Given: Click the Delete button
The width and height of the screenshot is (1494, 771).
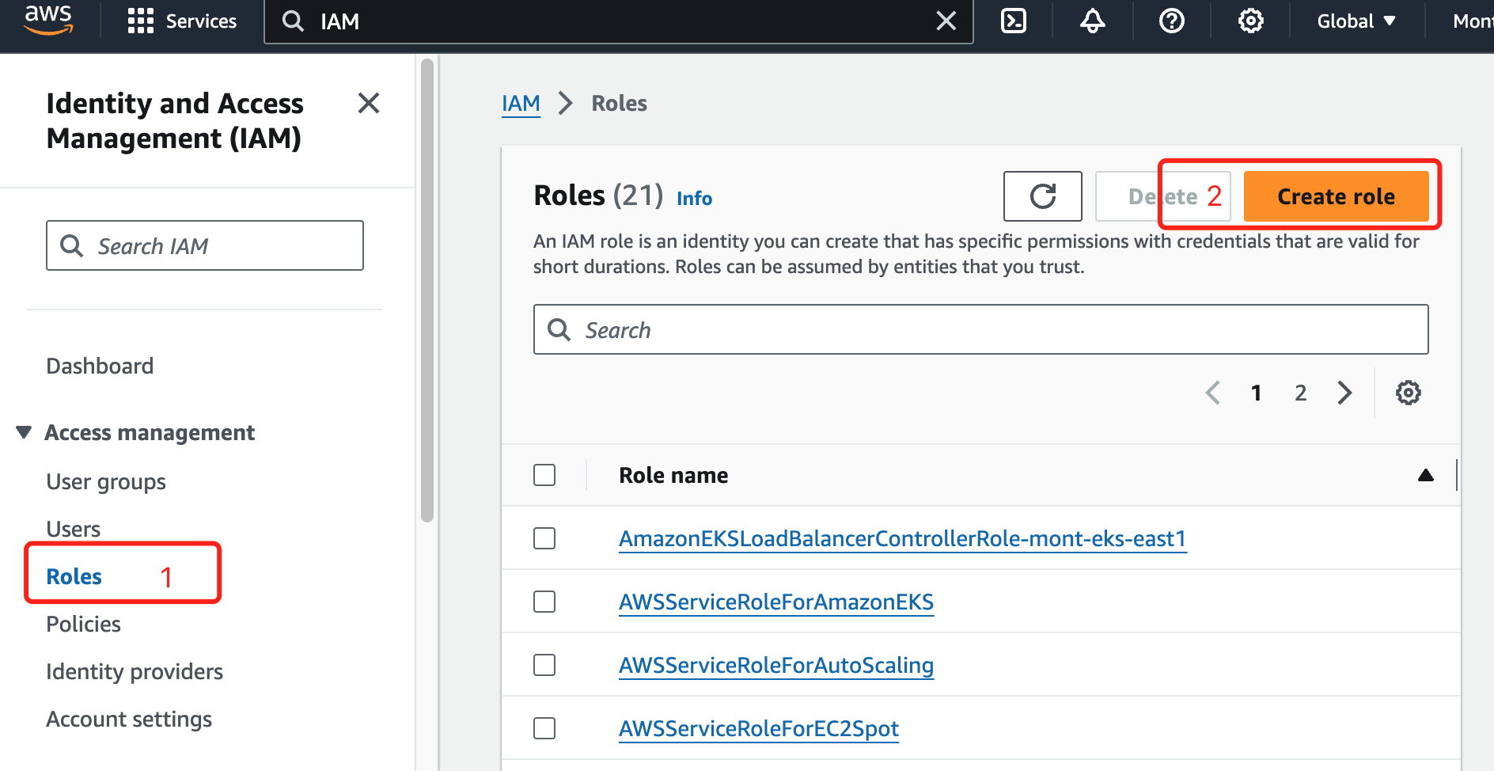Looking at the screenshot, I should pyautogui.click(x=1162, y=196).
